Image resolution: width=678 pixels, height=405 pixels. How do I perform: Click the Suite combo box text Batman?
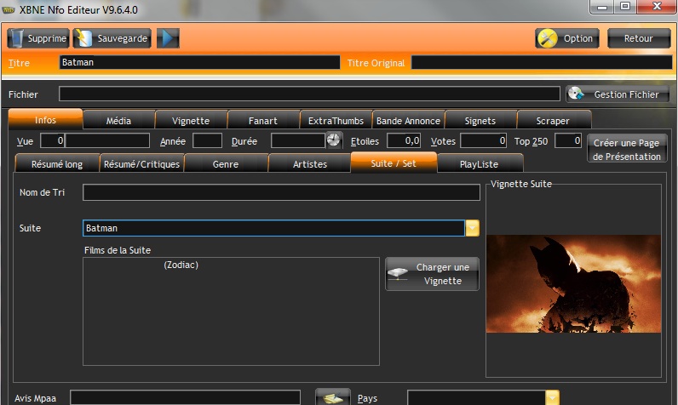tap(273, 228)
